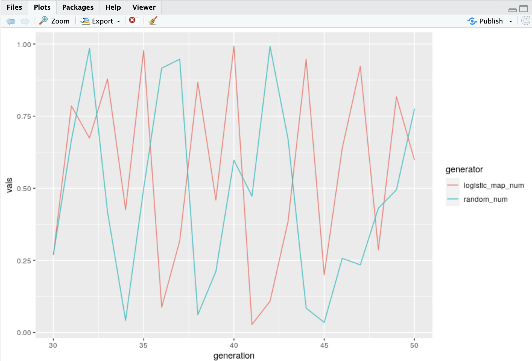Viewport: 532px width, 361px height.
Task: Remove current plot with red X
Action: (132, 20)
